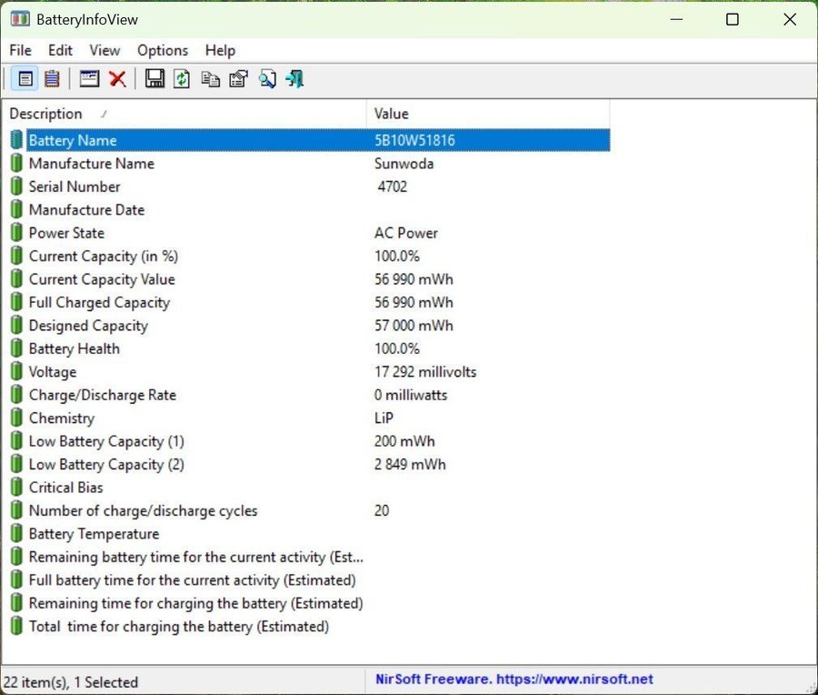This screenshot has height=695, width=818.
Task: Open the Help menu
Action: coord(220,50)
